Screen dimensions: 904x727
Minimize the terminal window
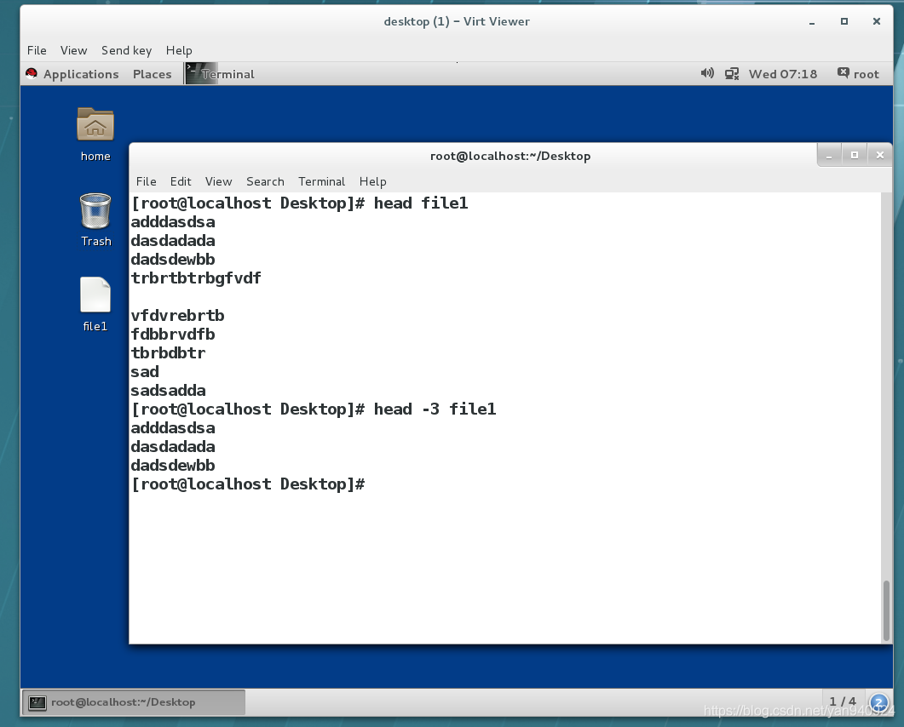point(829,156)
